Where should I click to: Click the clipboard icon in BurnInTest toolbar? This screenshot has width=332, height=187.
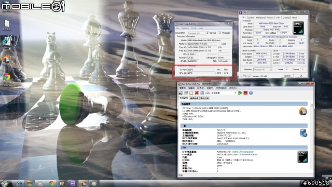pos(191,93)
